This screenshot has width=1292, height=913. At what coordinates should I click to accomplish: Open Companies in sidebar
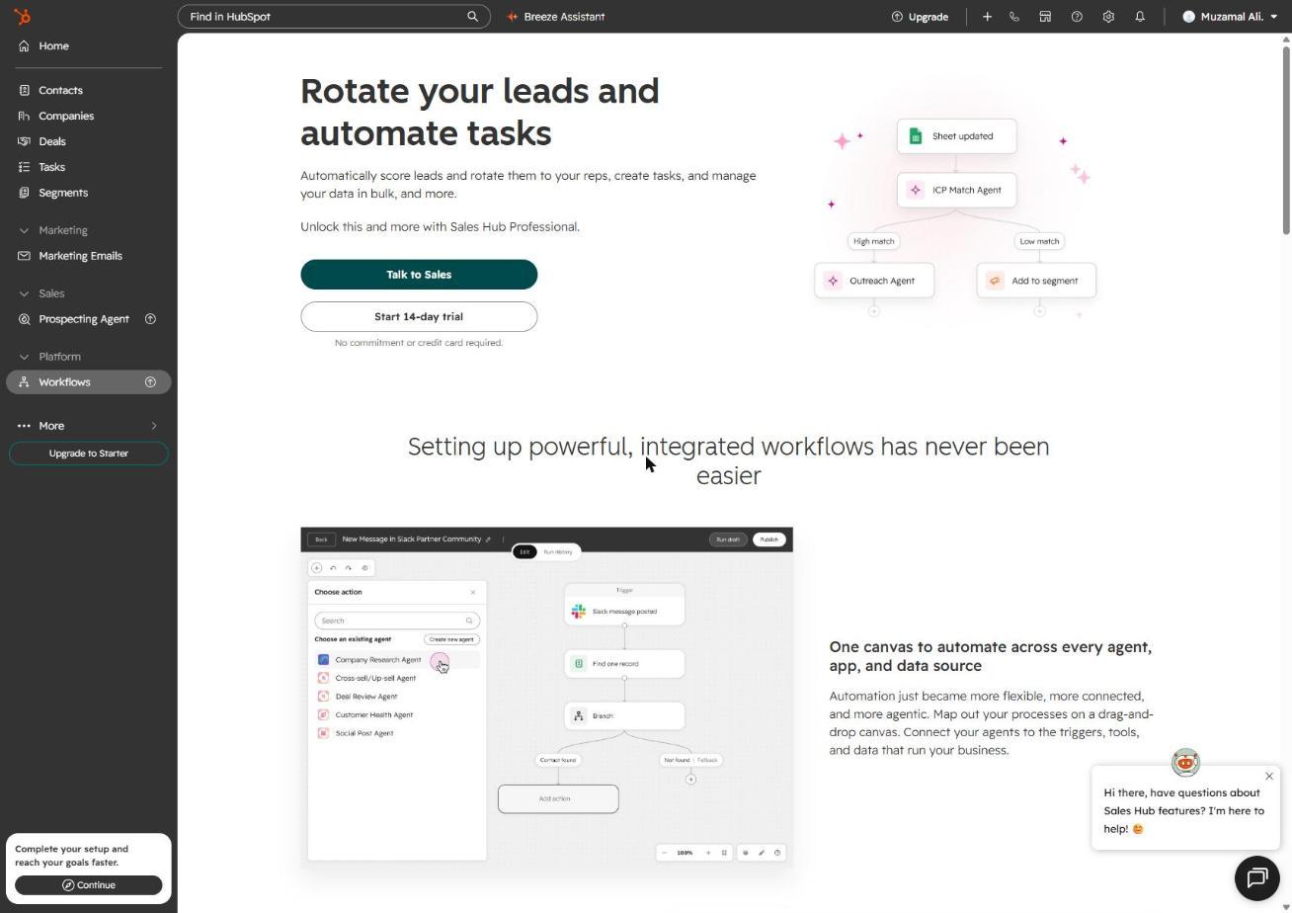point(89,116)
